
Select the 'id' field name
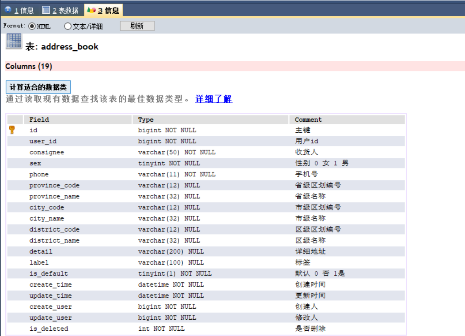coord(33,130)
